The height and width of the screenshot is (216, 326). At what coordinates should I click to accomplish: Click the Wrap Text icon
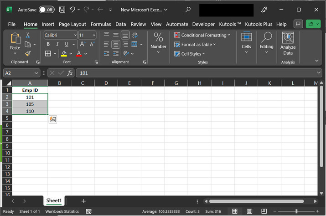135,35
